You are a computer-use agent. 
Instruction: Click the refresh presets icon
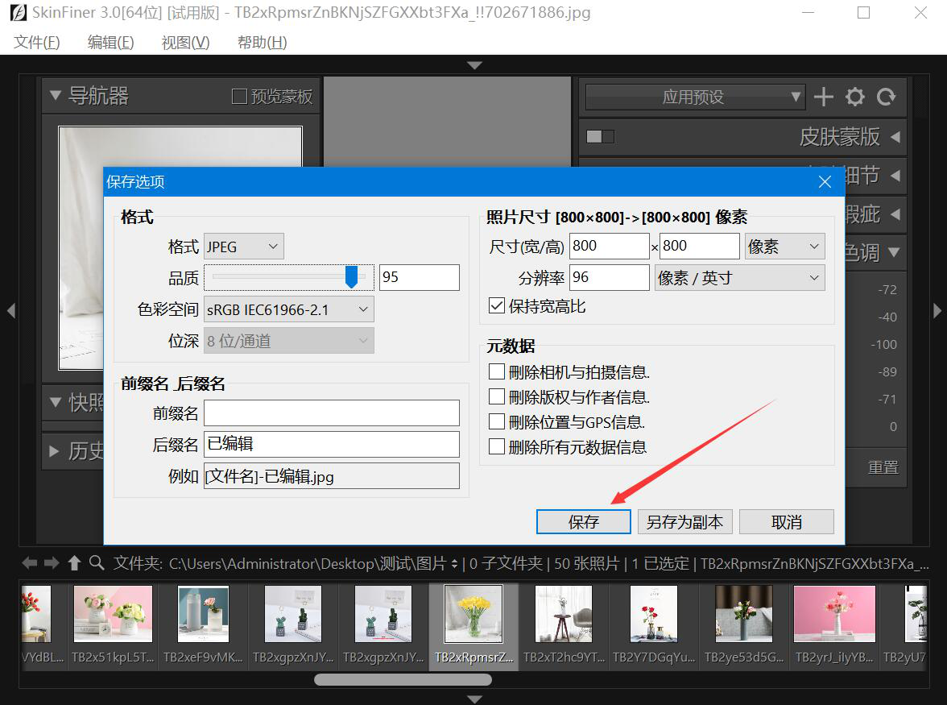(x=886, y=97)
